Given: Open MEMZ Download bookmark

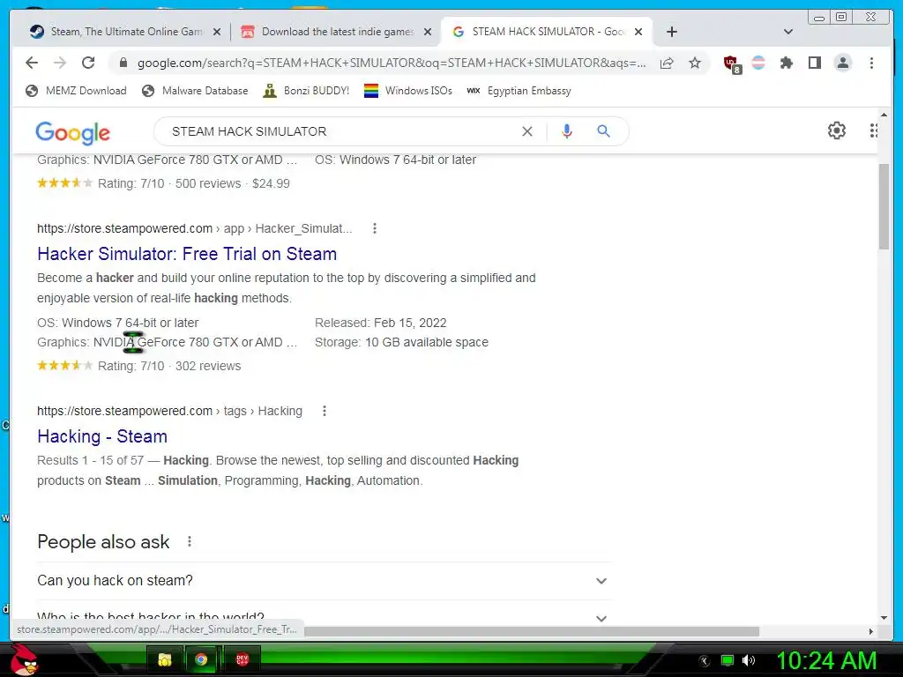Looking at the screenshot, I should click(76, 91).
